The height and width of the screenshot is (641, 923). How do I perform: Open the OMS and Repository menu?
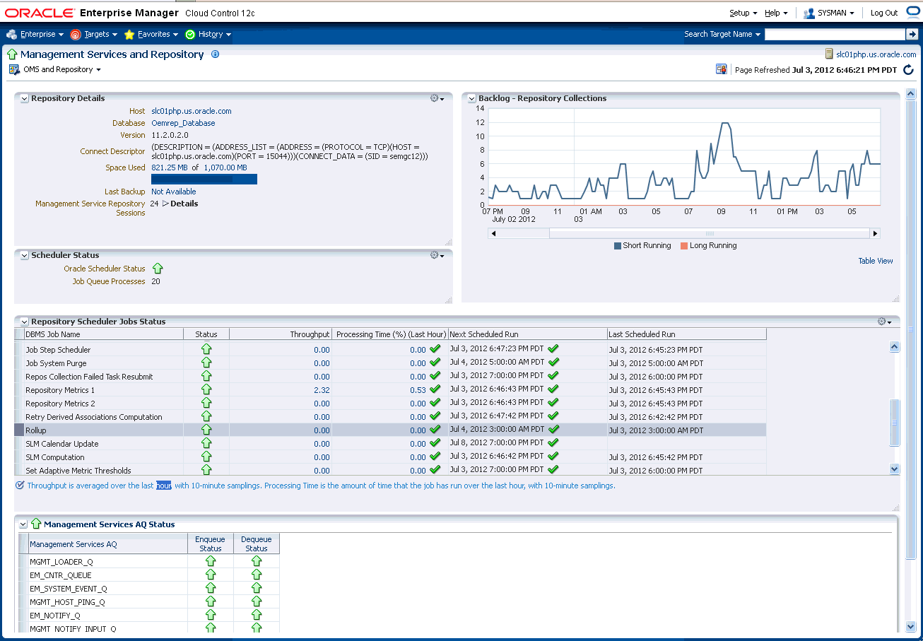55,69
